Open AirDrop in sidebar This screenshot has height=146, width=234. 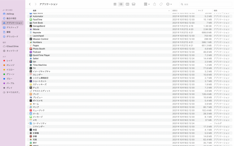pyautogui.click(x=10, y=14)
